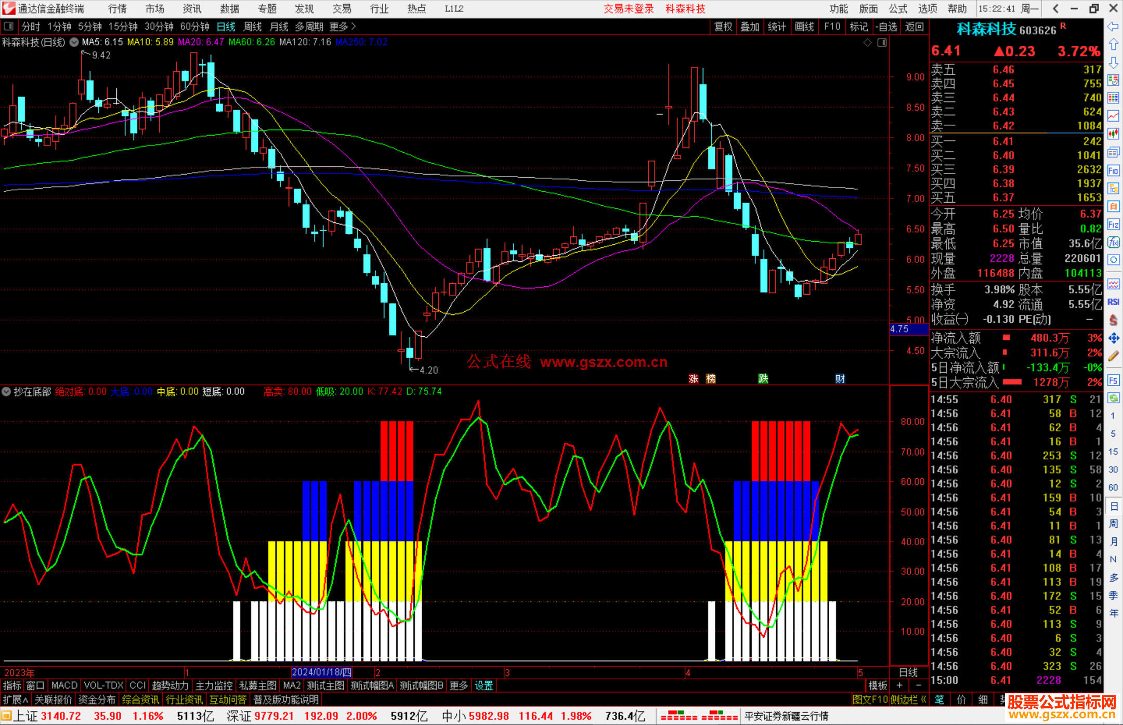Image resolution: width=1123 pixels, height=725 pixels.
Task: Switch to the 周线 weekly chart tab
Action: click(253, 27)
